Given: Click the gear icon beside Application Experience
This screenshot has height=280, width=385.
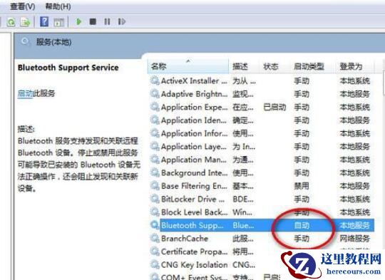Looking at the screenshot, I should tap(155, 108).
